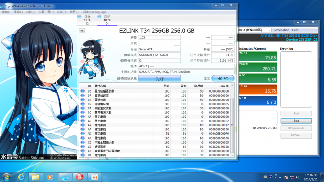
Task: Select raw value 004A0E8C0DF6 in row AD
Action: pyautogui.click(x=219, y=133)
